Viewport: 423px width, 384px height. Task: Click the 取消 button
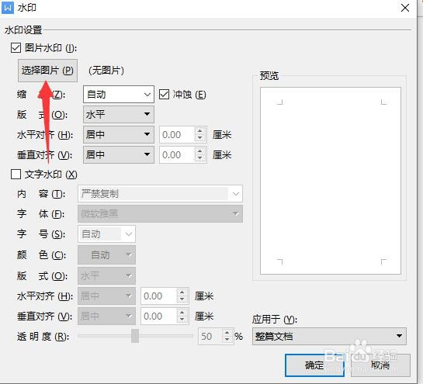click(x=380, y=365)
